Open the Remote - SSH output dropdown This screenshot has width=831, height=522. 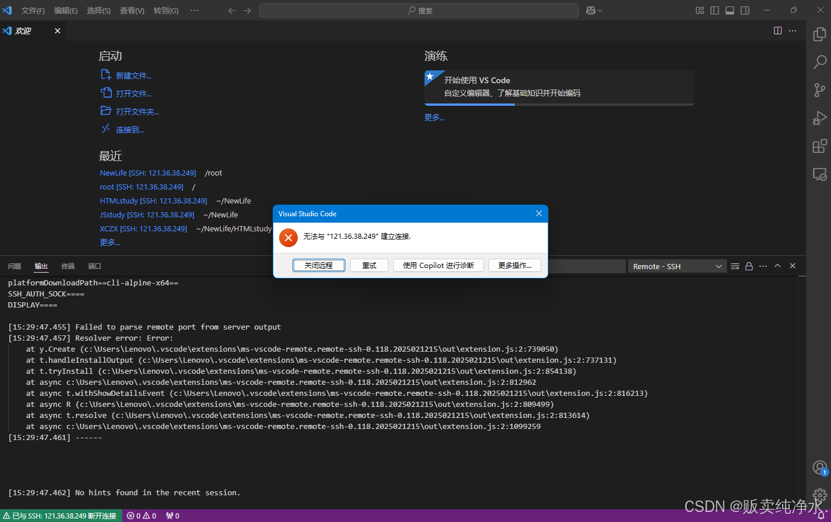(x=677, y=266)
